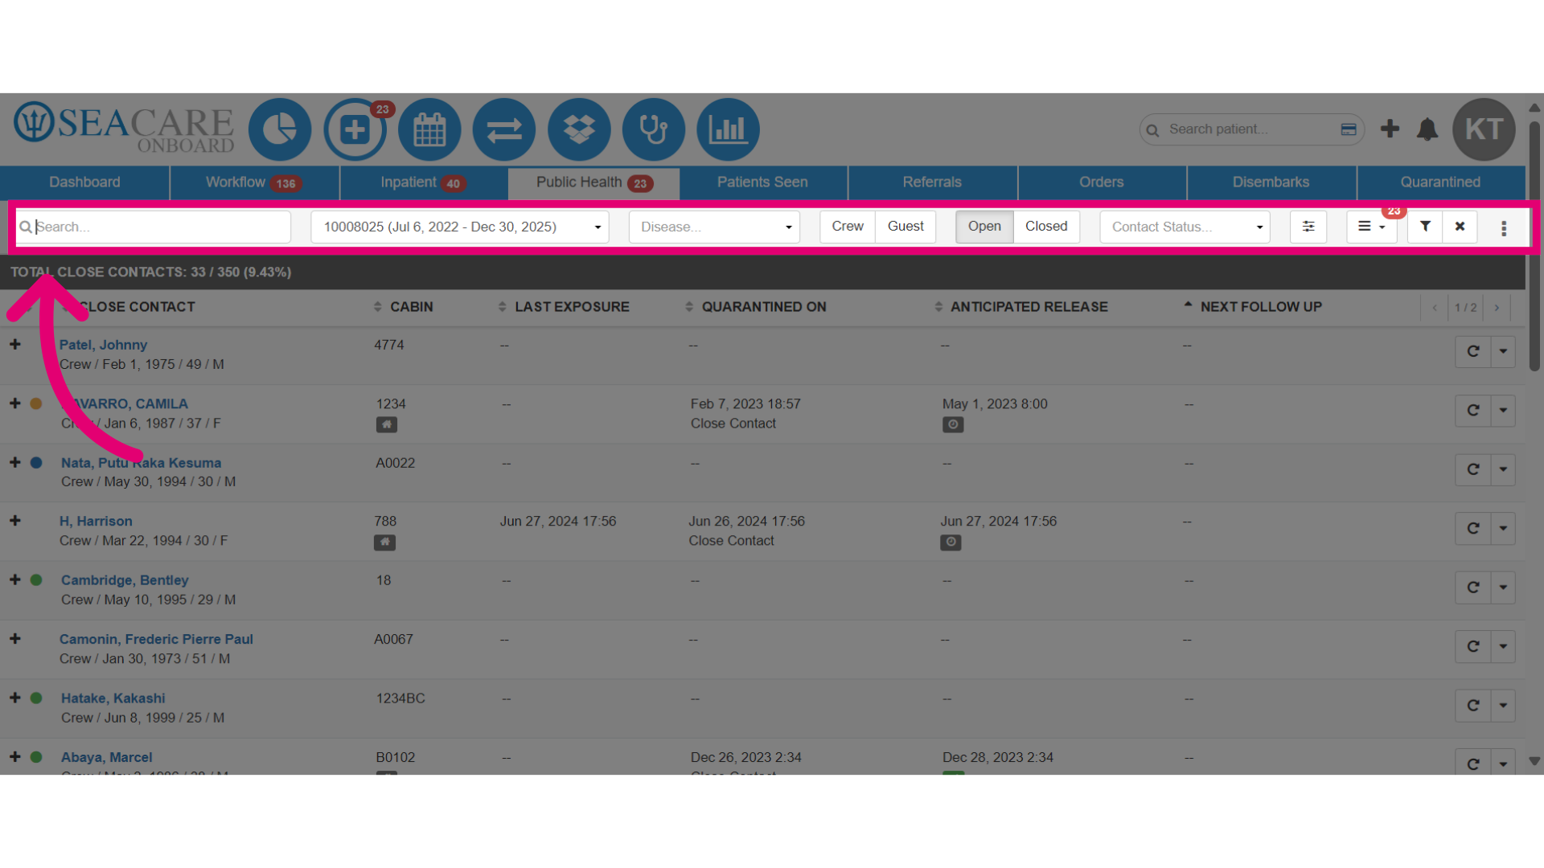Open Cambridge, Bentley patient link
This screenshot has height=868, width=1544.
click(x=125, y=580)
